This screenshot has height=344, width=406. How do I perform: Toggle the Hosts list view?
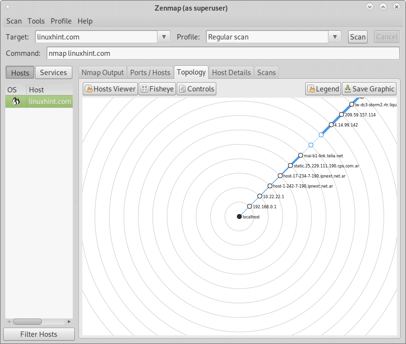[x=20, y=73]
